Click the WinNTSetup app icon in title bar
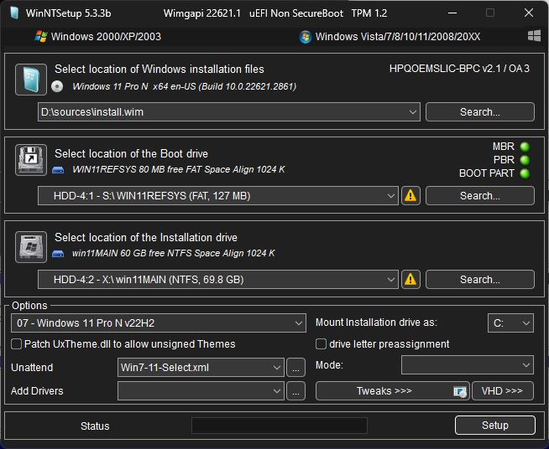The image size is (549, 449). (x=14, y=13)
